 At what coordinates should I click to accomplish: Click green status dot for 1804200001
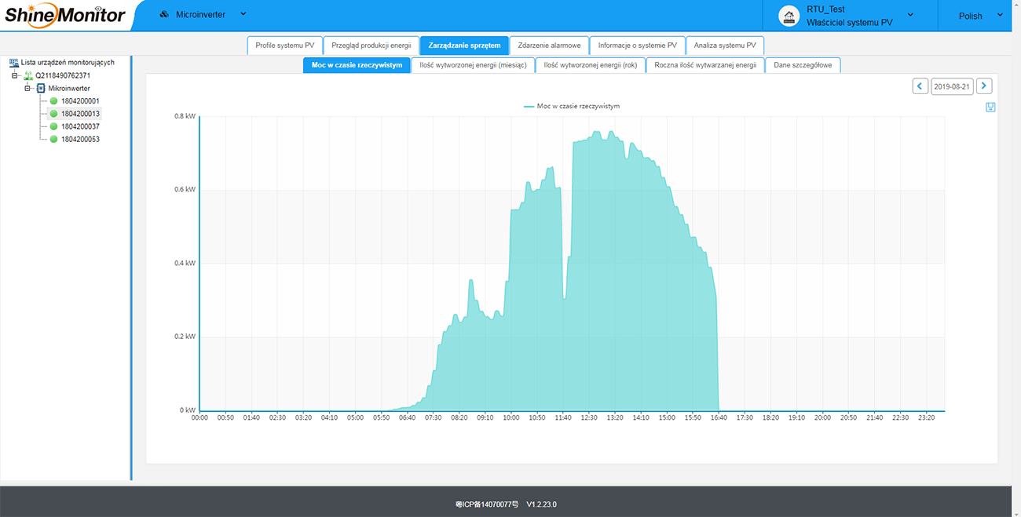(x=54, y=101)
